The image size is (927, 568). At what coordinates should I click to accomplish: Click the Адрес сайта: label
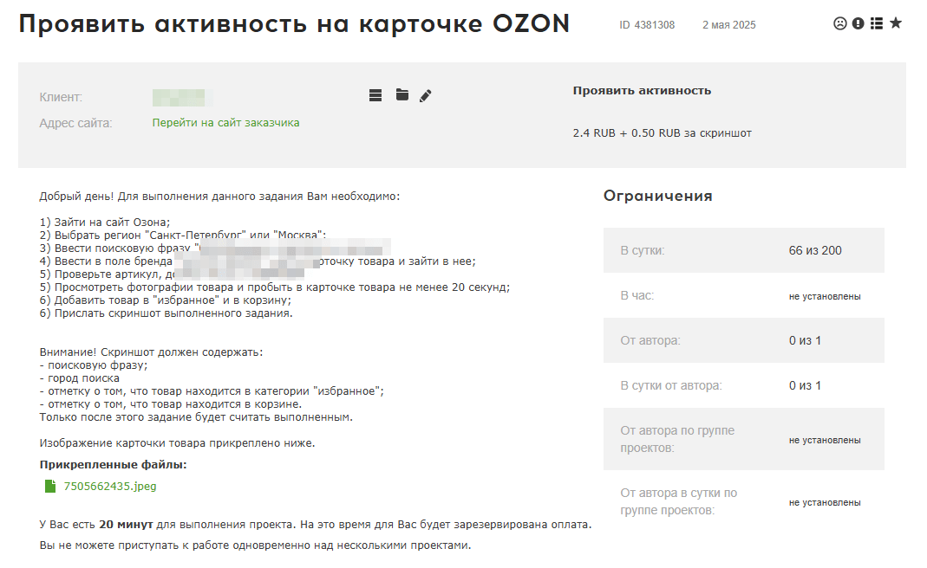tap(75, 123)
